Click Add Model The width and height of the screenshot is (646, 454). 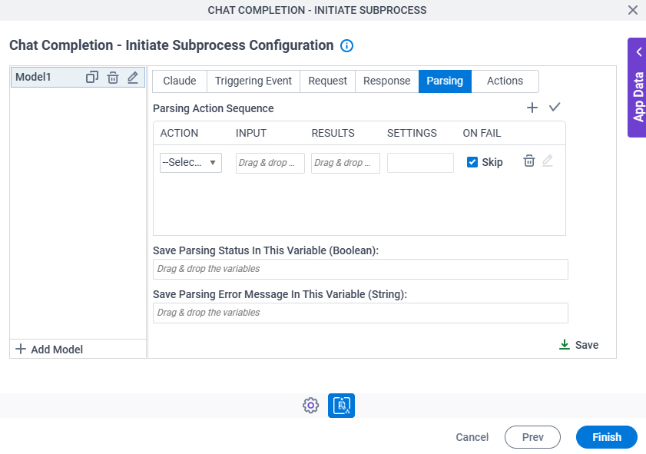pos(49,350)
